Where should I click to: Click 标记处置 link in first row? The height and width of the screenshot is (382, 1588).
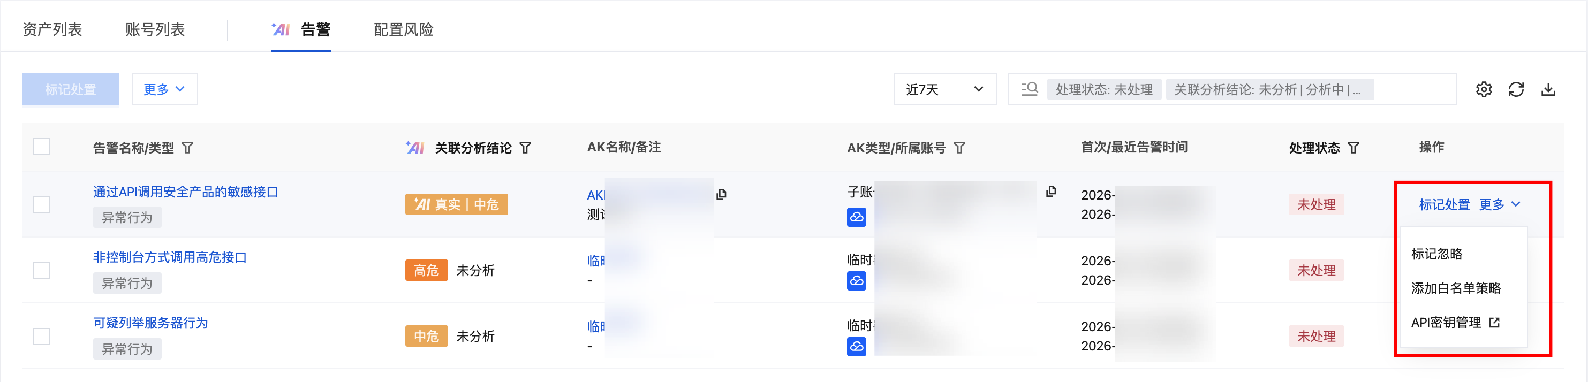tap(1444, 204)
